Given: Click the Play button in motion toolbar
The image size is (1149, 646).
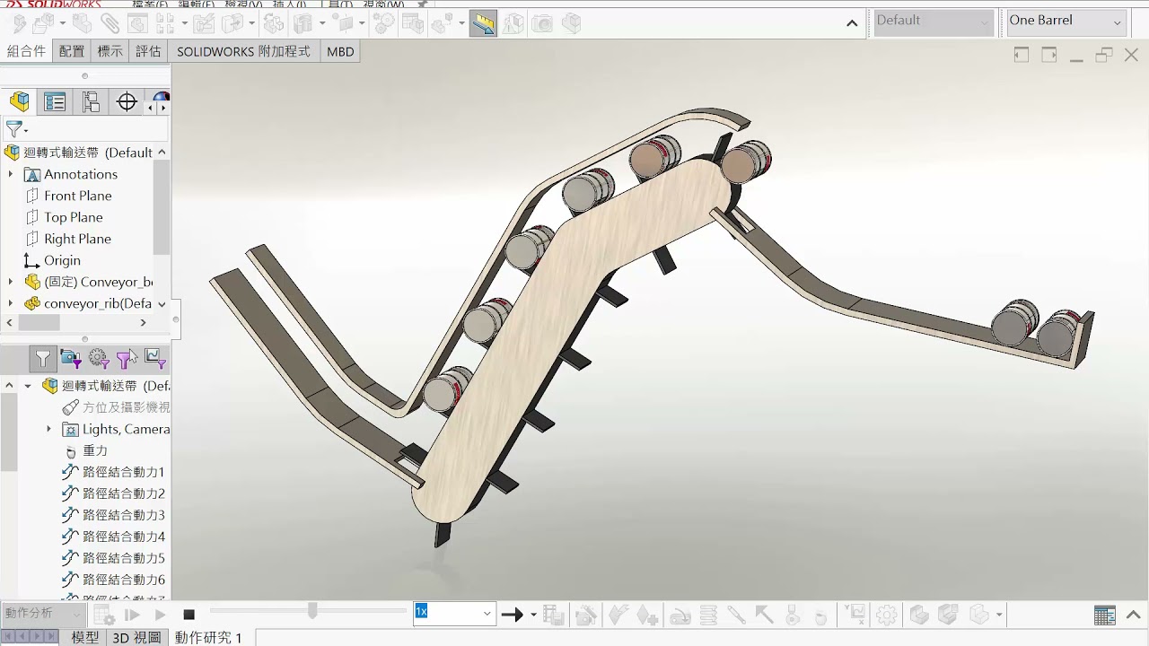Looking at the screenshot, I should (x=161, y=615).
